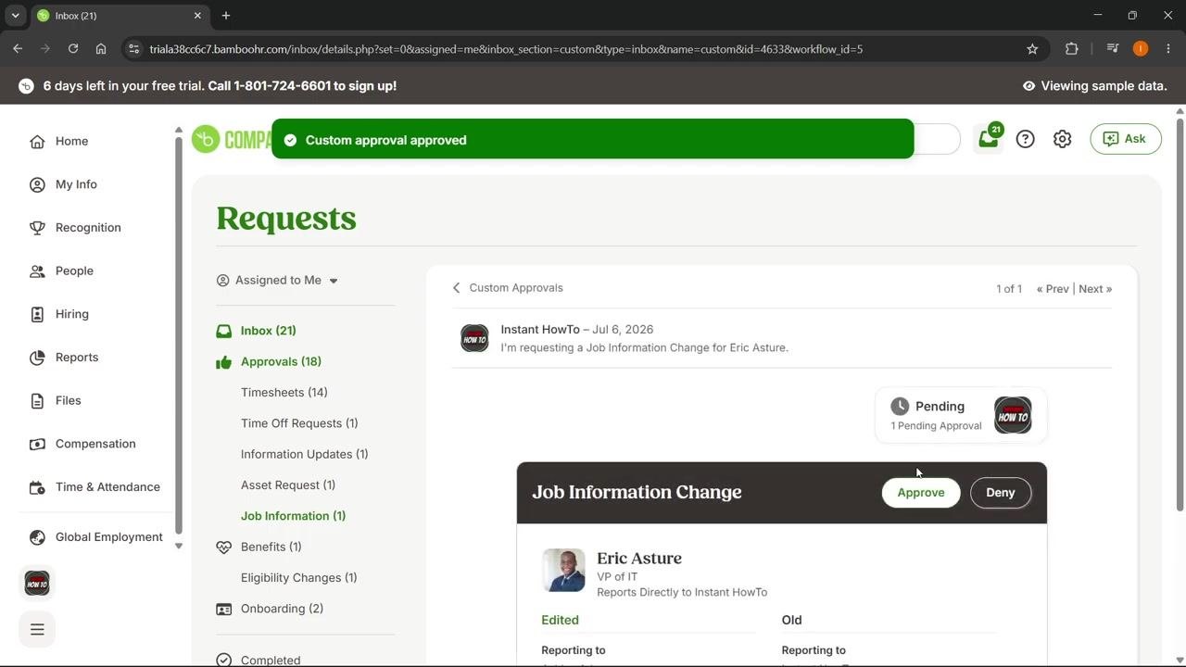The height and width of the screenshot is (667, 1186).
Task: Approve the Job Information Change
Action: pyautogui.click(x=921, y=493)
